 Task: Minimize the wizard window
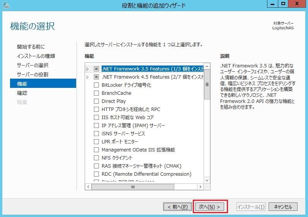272,4
